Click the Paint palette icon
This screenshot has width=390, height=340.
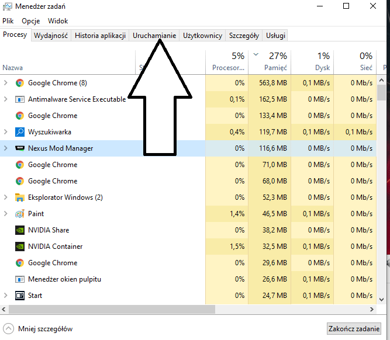20,214
